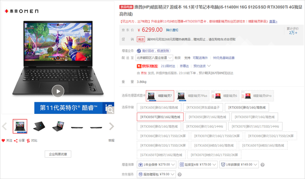Show next product thumbnails with right arrow
Image resolution: width=305 pixels, height=179 pixels.
click(x=111, y=126)
